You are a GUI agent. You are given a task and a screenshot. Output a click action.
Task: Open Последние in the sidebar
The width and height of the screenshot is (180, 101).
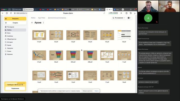coord(11,27)
